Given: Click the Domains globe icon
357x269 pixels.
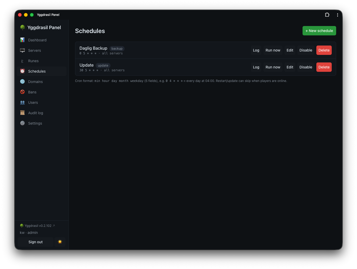Looking at the screenshot, I should click(22, 81).
